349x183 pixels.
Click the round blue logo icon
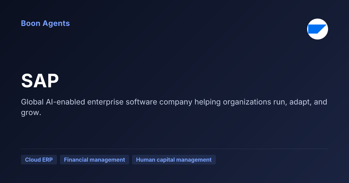[318, 29]
